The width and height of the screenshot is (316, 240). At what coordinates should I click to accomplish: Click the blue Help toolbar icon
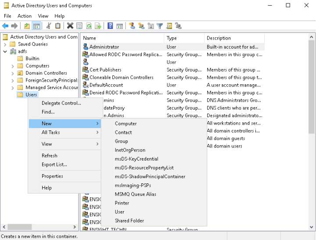[x=110, y=26]
